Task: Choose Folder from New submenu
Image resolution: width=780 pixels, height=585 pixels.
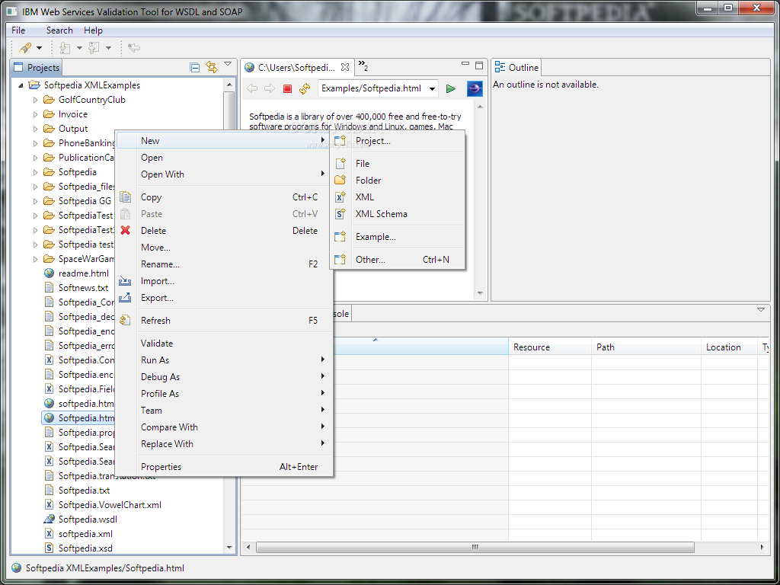Action: [x=398, y=180]
